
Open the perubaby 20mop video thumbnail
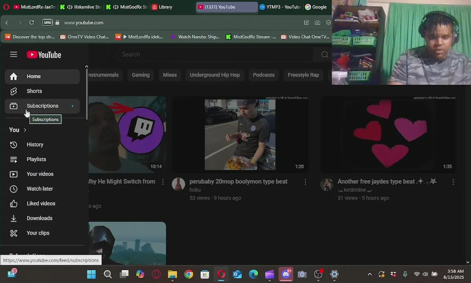[x=240, y=134]
